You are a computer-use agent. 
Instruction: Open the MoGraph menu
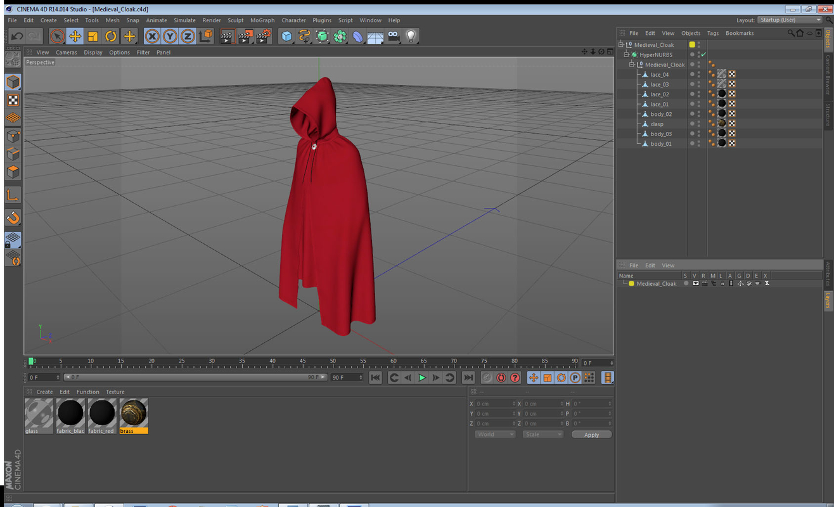point(262,20)
